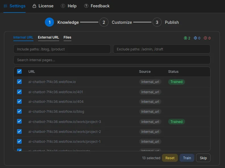Click the Source column header
This screenshot has width=225, height=168.
coord(145,72)
